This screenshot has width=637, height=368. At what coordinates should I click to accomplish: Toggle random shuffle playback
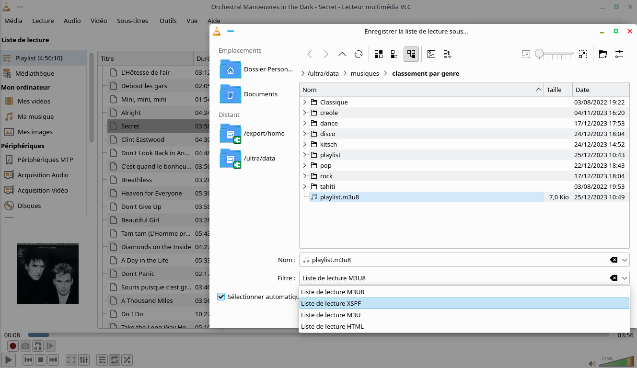point(127,359)
